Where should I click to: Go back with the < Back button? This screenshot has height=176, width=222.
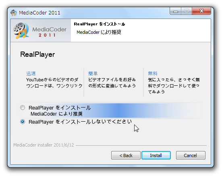pyautogui.click(x=126, y=155)
